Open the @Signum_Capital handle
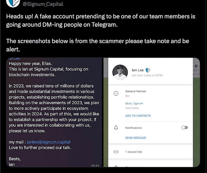This screenshot has width=207, height=173. [43, 4]
